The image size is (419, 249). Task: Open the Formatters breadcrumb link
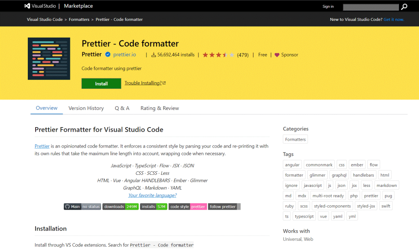[79, 20]
